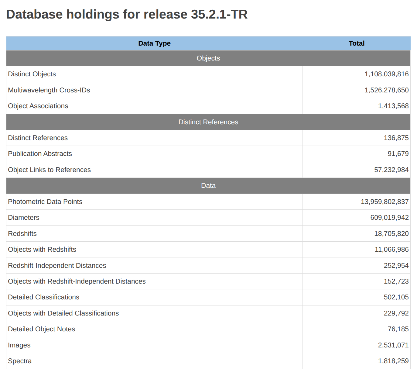The width and height of the screenshot is (417, 376).
Task: Select the Multiwavelength Cross-IDs total value
Action: coord(386,90)
